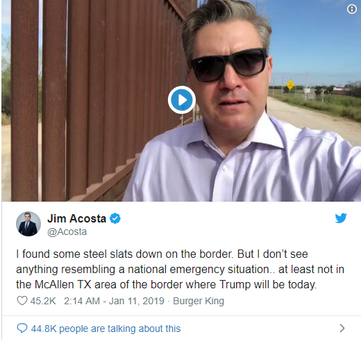Expand conversation with the chevron arrow
The width and height of the screenshot is (361, 341).
tap(342, 328)
